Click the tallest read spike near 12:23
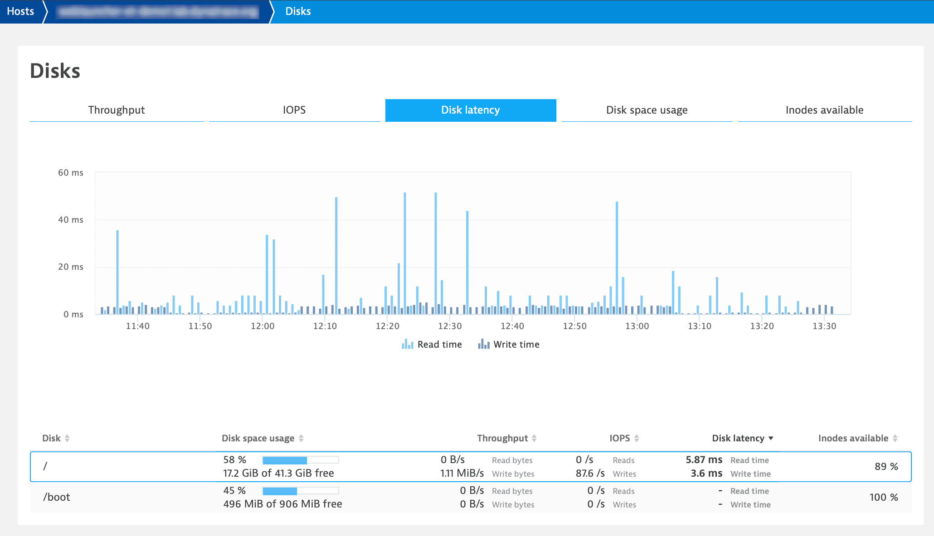The image size is (934, 536). click(405, 254)
